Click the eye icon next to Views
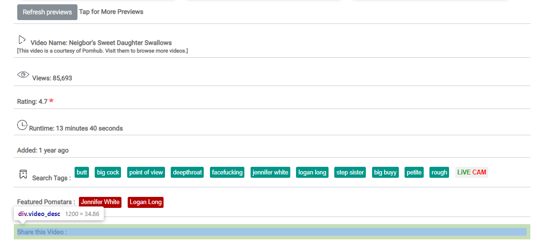Viewport: 538px width, 249px height. click(x=23, y=75)
